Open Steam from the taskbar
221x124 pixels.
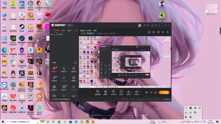click(87, 122)
